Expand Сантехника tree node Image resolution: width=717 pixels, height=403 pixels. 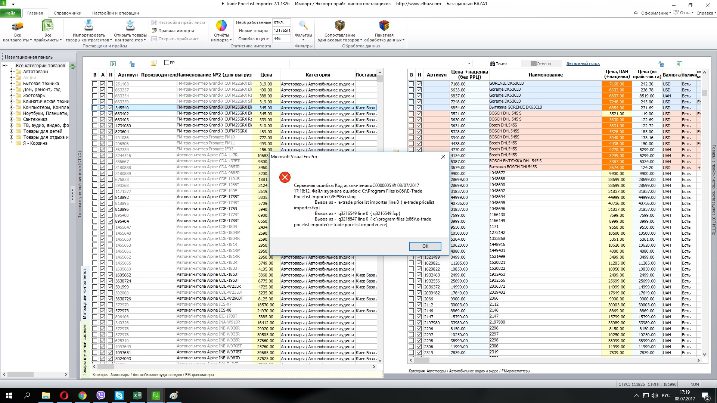point(12,119)
